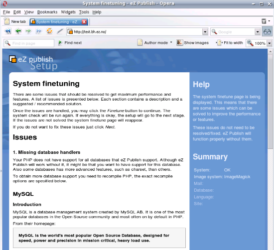Image resolution: width=274 pixels, height=250 pixels.
Task: Open the Bookmarks menu
Action: [47, 12]
